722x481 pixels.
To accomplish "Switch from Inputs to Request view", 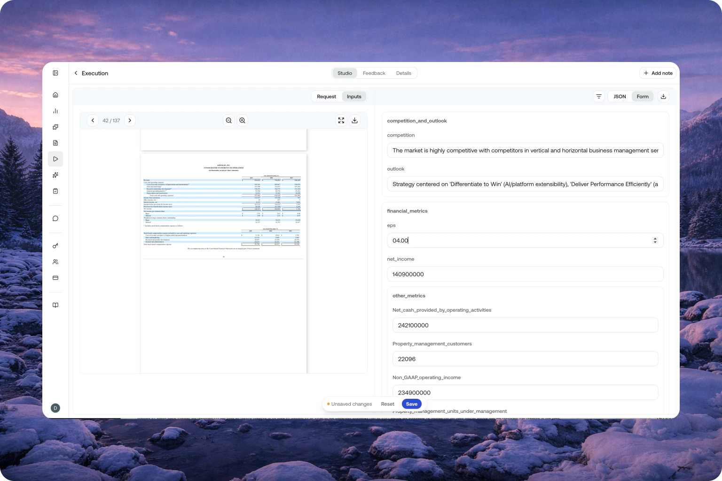I will point(326,96).
